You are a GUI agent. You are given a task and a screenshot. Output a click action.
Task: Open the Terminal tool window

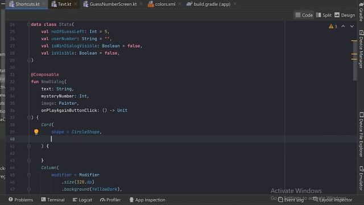[53, 200]
